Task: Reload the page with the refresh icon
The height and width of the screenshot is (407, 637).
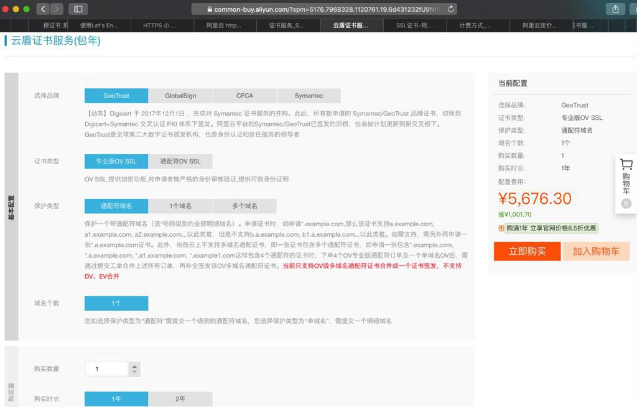Action: coord(450,9)
